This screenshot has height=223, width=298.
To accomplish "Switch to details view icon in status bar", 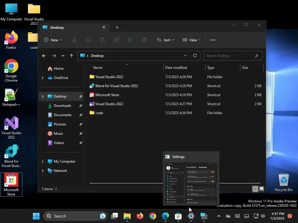I will 255,189.
